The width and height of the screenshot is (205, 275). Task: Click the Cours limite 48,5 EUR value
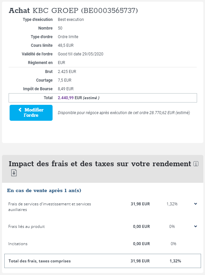(65, 45)
